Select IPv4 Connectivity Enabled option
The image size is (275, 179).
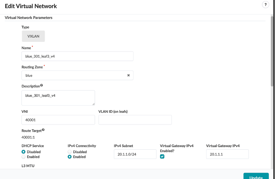[x=70, y=157]
